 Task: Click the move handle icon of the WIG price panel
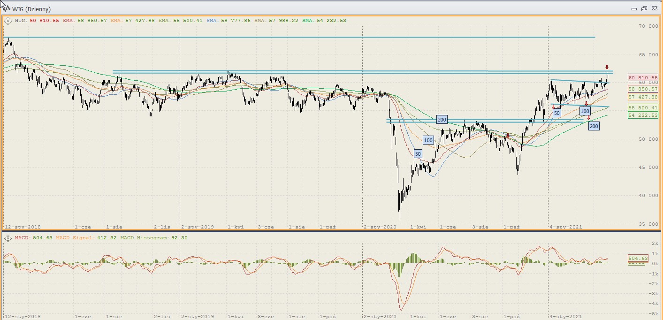click(x=8, y=21)
